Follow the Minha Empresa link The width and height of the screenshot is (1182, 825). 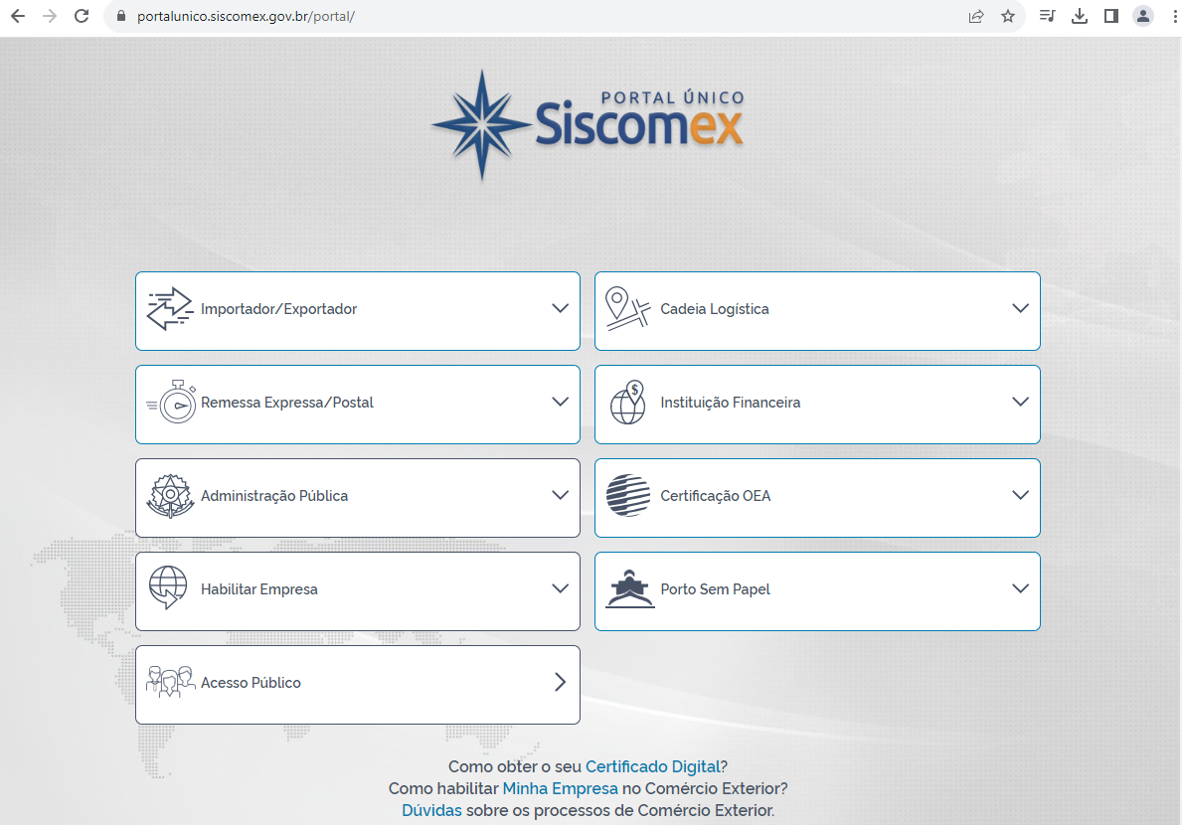tap(560, 788)
